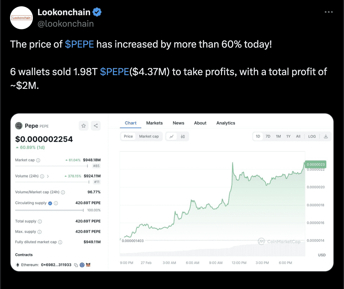Screen dimensions: 344x289
Task: Open the $PEPE link in the tweet
Action: (x=79, y=44)
